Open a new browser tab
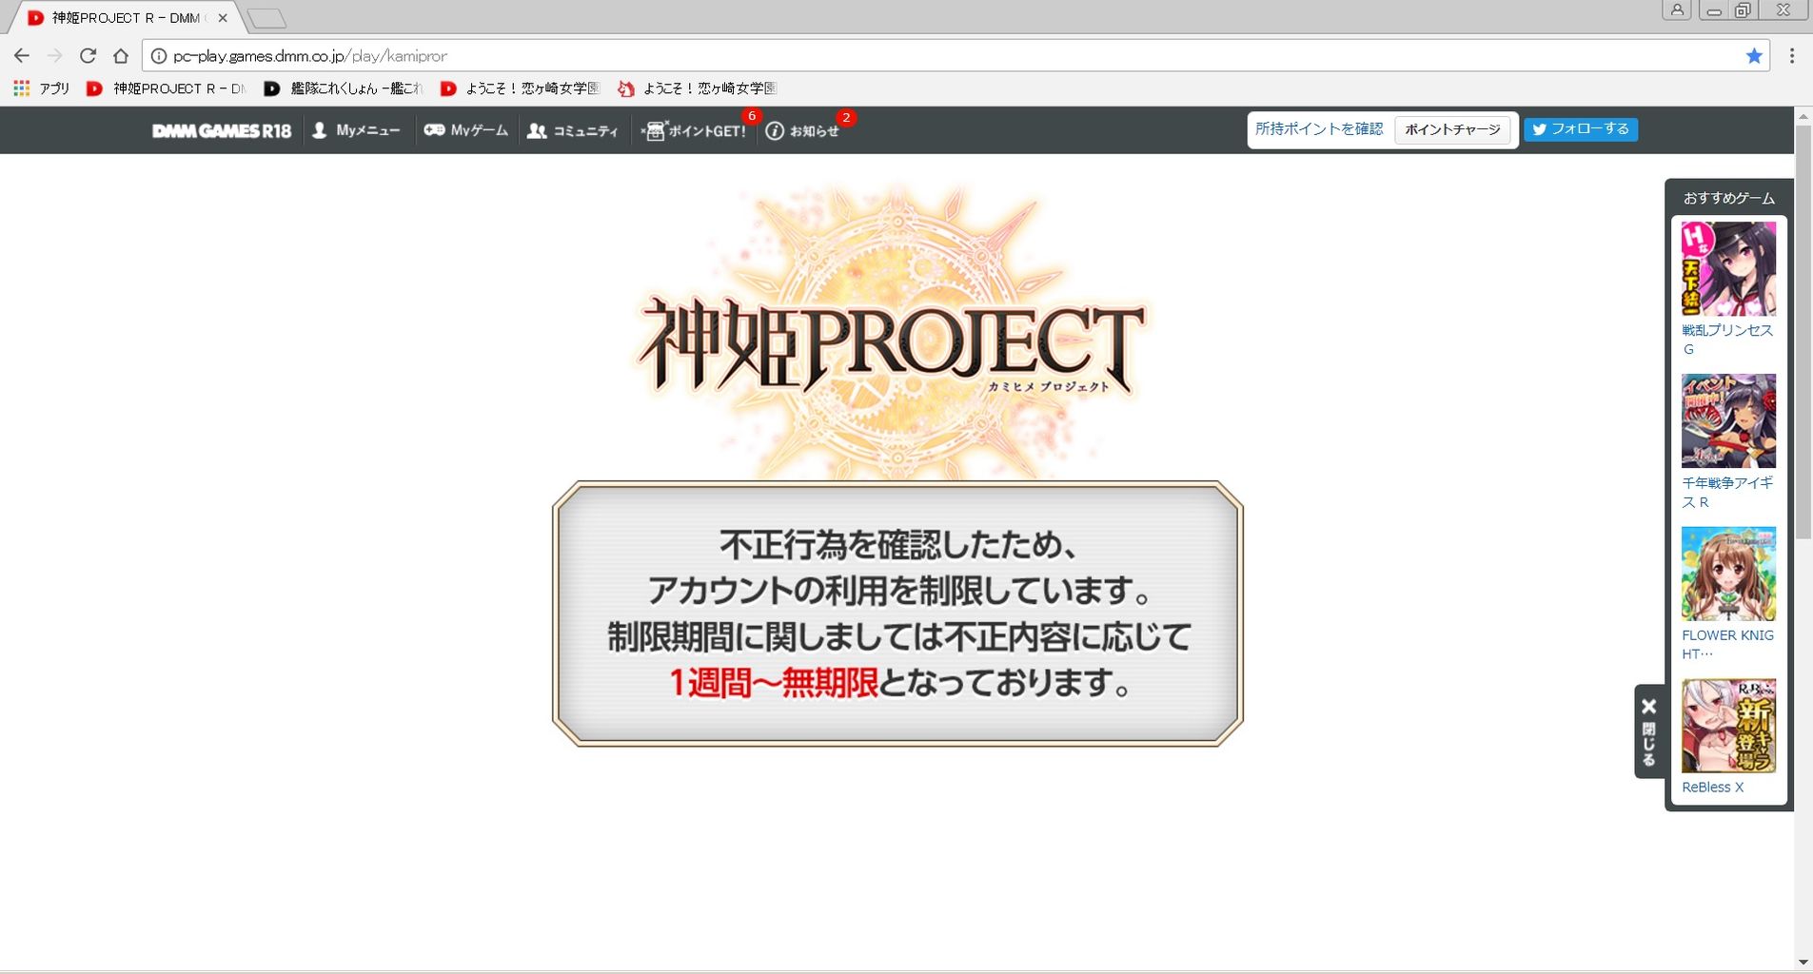Screen dimensions: 1813x974 (x=266, y=18)
